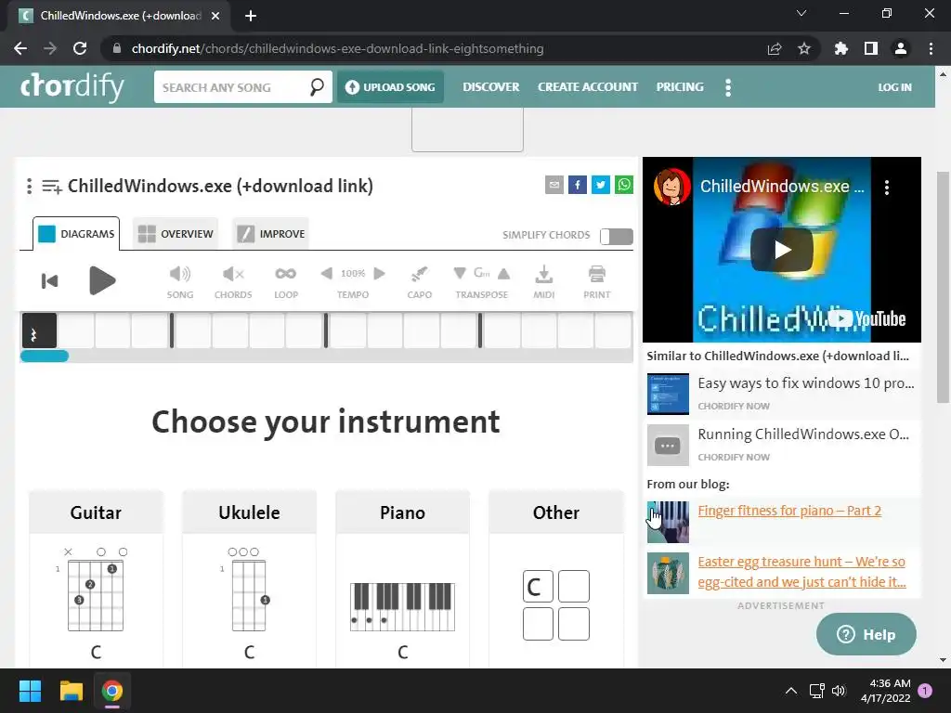Open the browser extensions puzzle icon
Viewport: 951px width, 713px height.
tap(841, 48)
